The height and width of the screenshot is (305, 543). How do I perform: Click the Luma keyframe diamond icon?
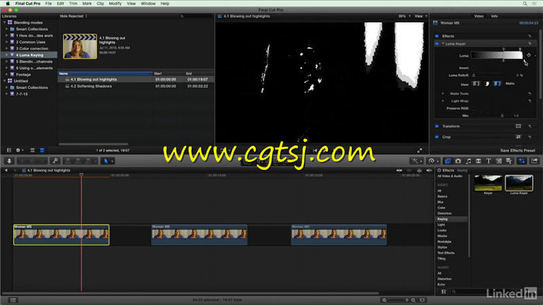529,56
